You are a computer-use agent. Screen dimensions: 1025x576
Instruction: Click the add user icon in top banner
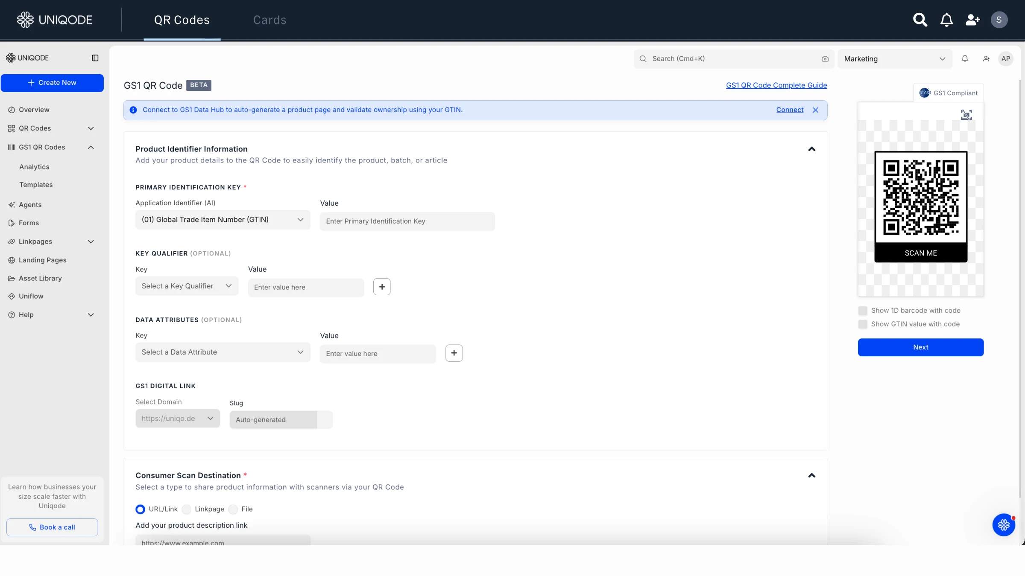[973, 20]
